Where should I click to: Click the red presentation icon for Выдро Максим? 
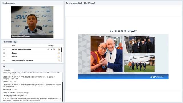[54, 49]
